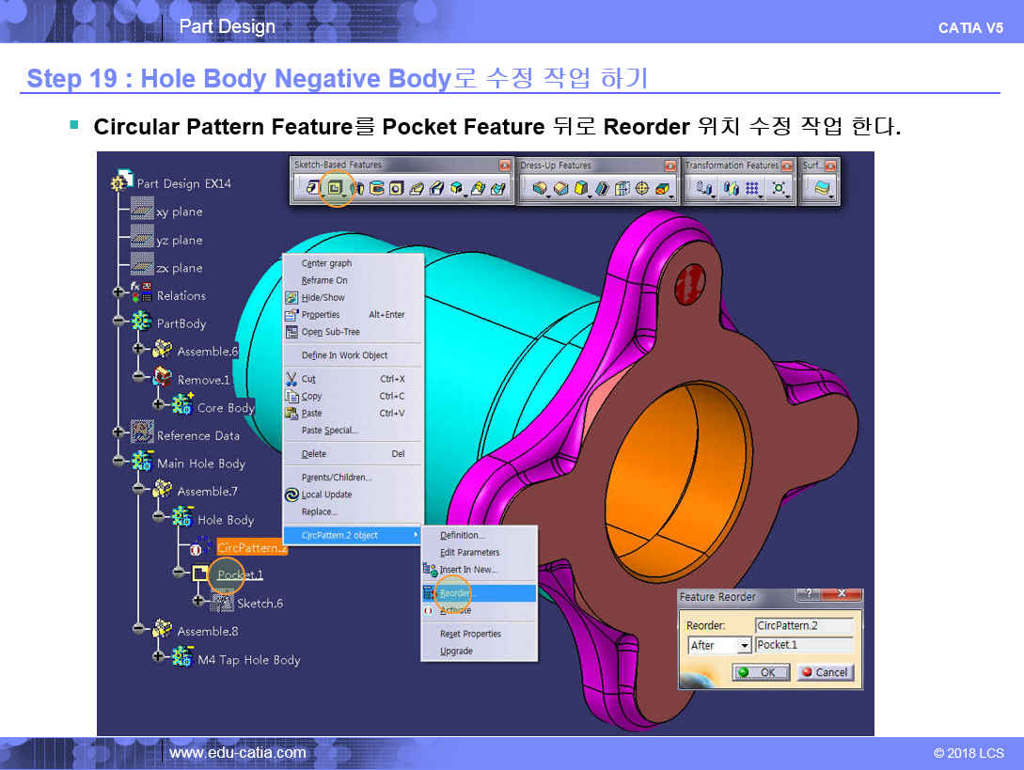This screenshot has height=770, width=1024.
Task: Toggle Activate in the CircPattern.2 submenu
Action: tap(456, 610)
